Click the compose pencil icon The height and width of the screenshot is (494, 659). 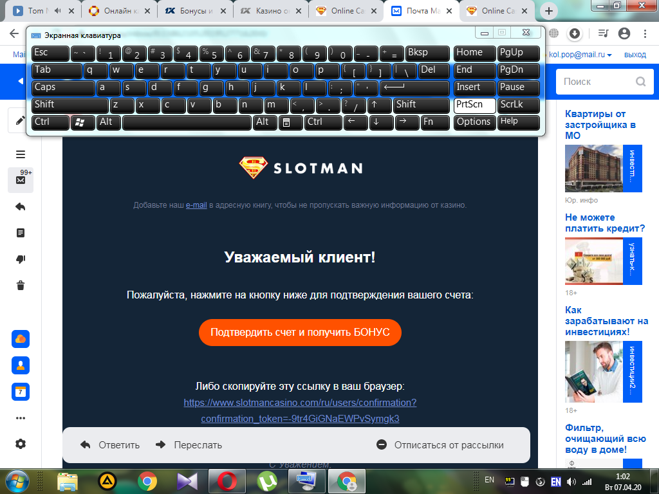20,121
